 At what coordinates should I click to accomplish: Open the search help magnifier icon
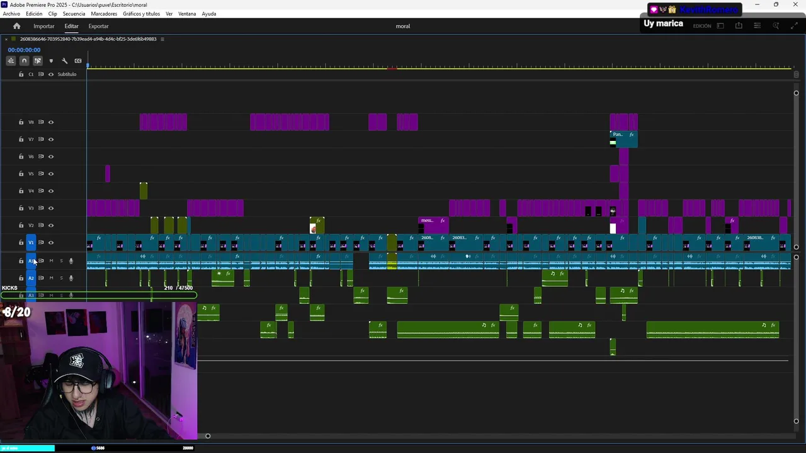776,26
